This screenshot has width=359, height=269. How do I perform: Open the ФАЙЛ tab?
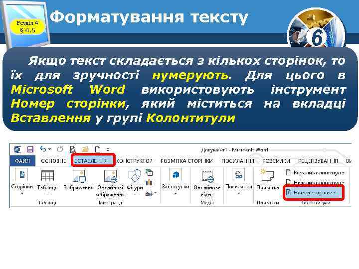click(x=22, y=161)
